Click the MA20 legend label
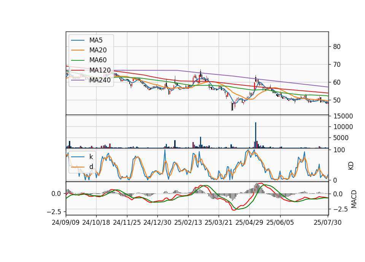Image resolution: width=365 pixels, height=262 pixels. [x=98, y=50]
